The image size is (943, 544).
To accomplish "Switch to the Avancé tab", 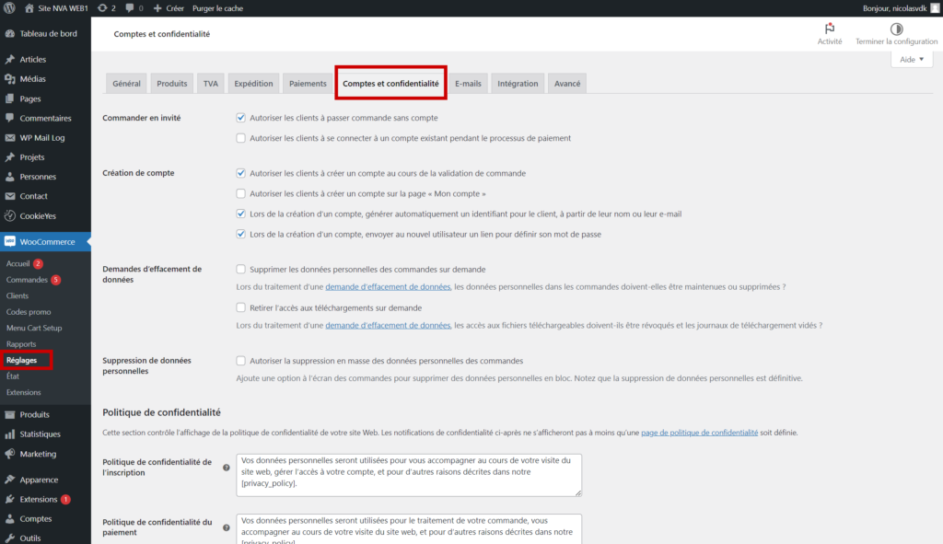I will (x=567, y=84).
